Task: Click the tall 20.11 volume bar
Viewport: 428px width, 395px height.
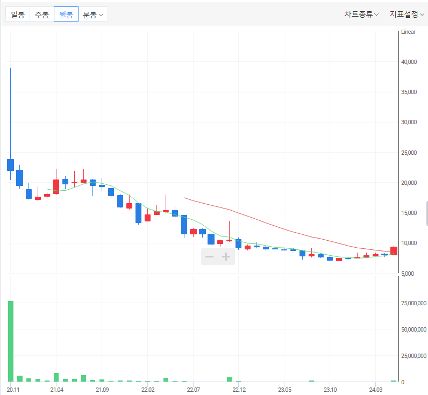Action: (x=11, y=341)
